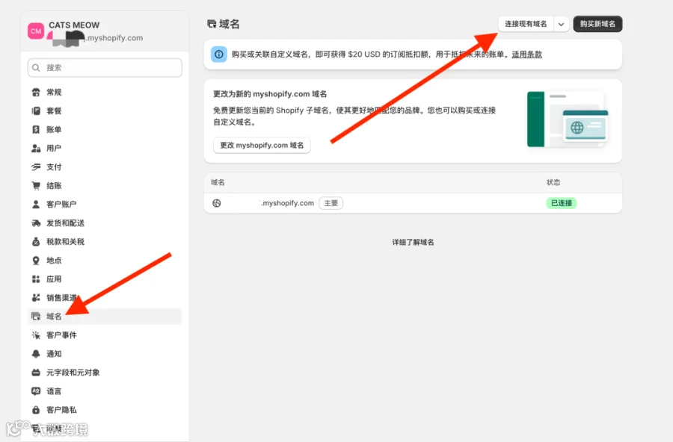Screen dimensions: 673x442
Task: Click the 已连接 status badge
Action: click(562, 203)
